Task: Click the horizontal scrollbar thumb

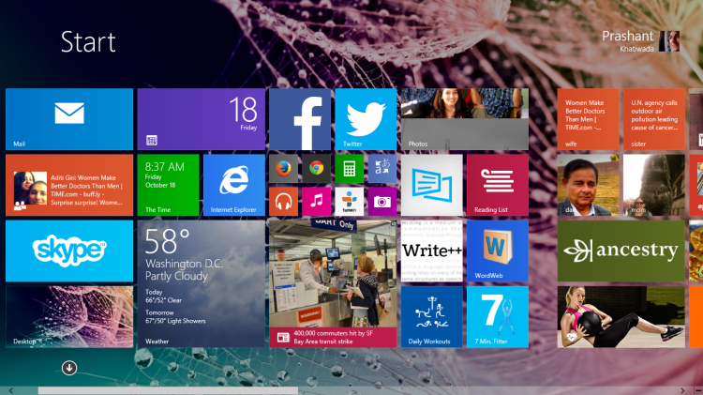Action: click(x=168, y=391)
